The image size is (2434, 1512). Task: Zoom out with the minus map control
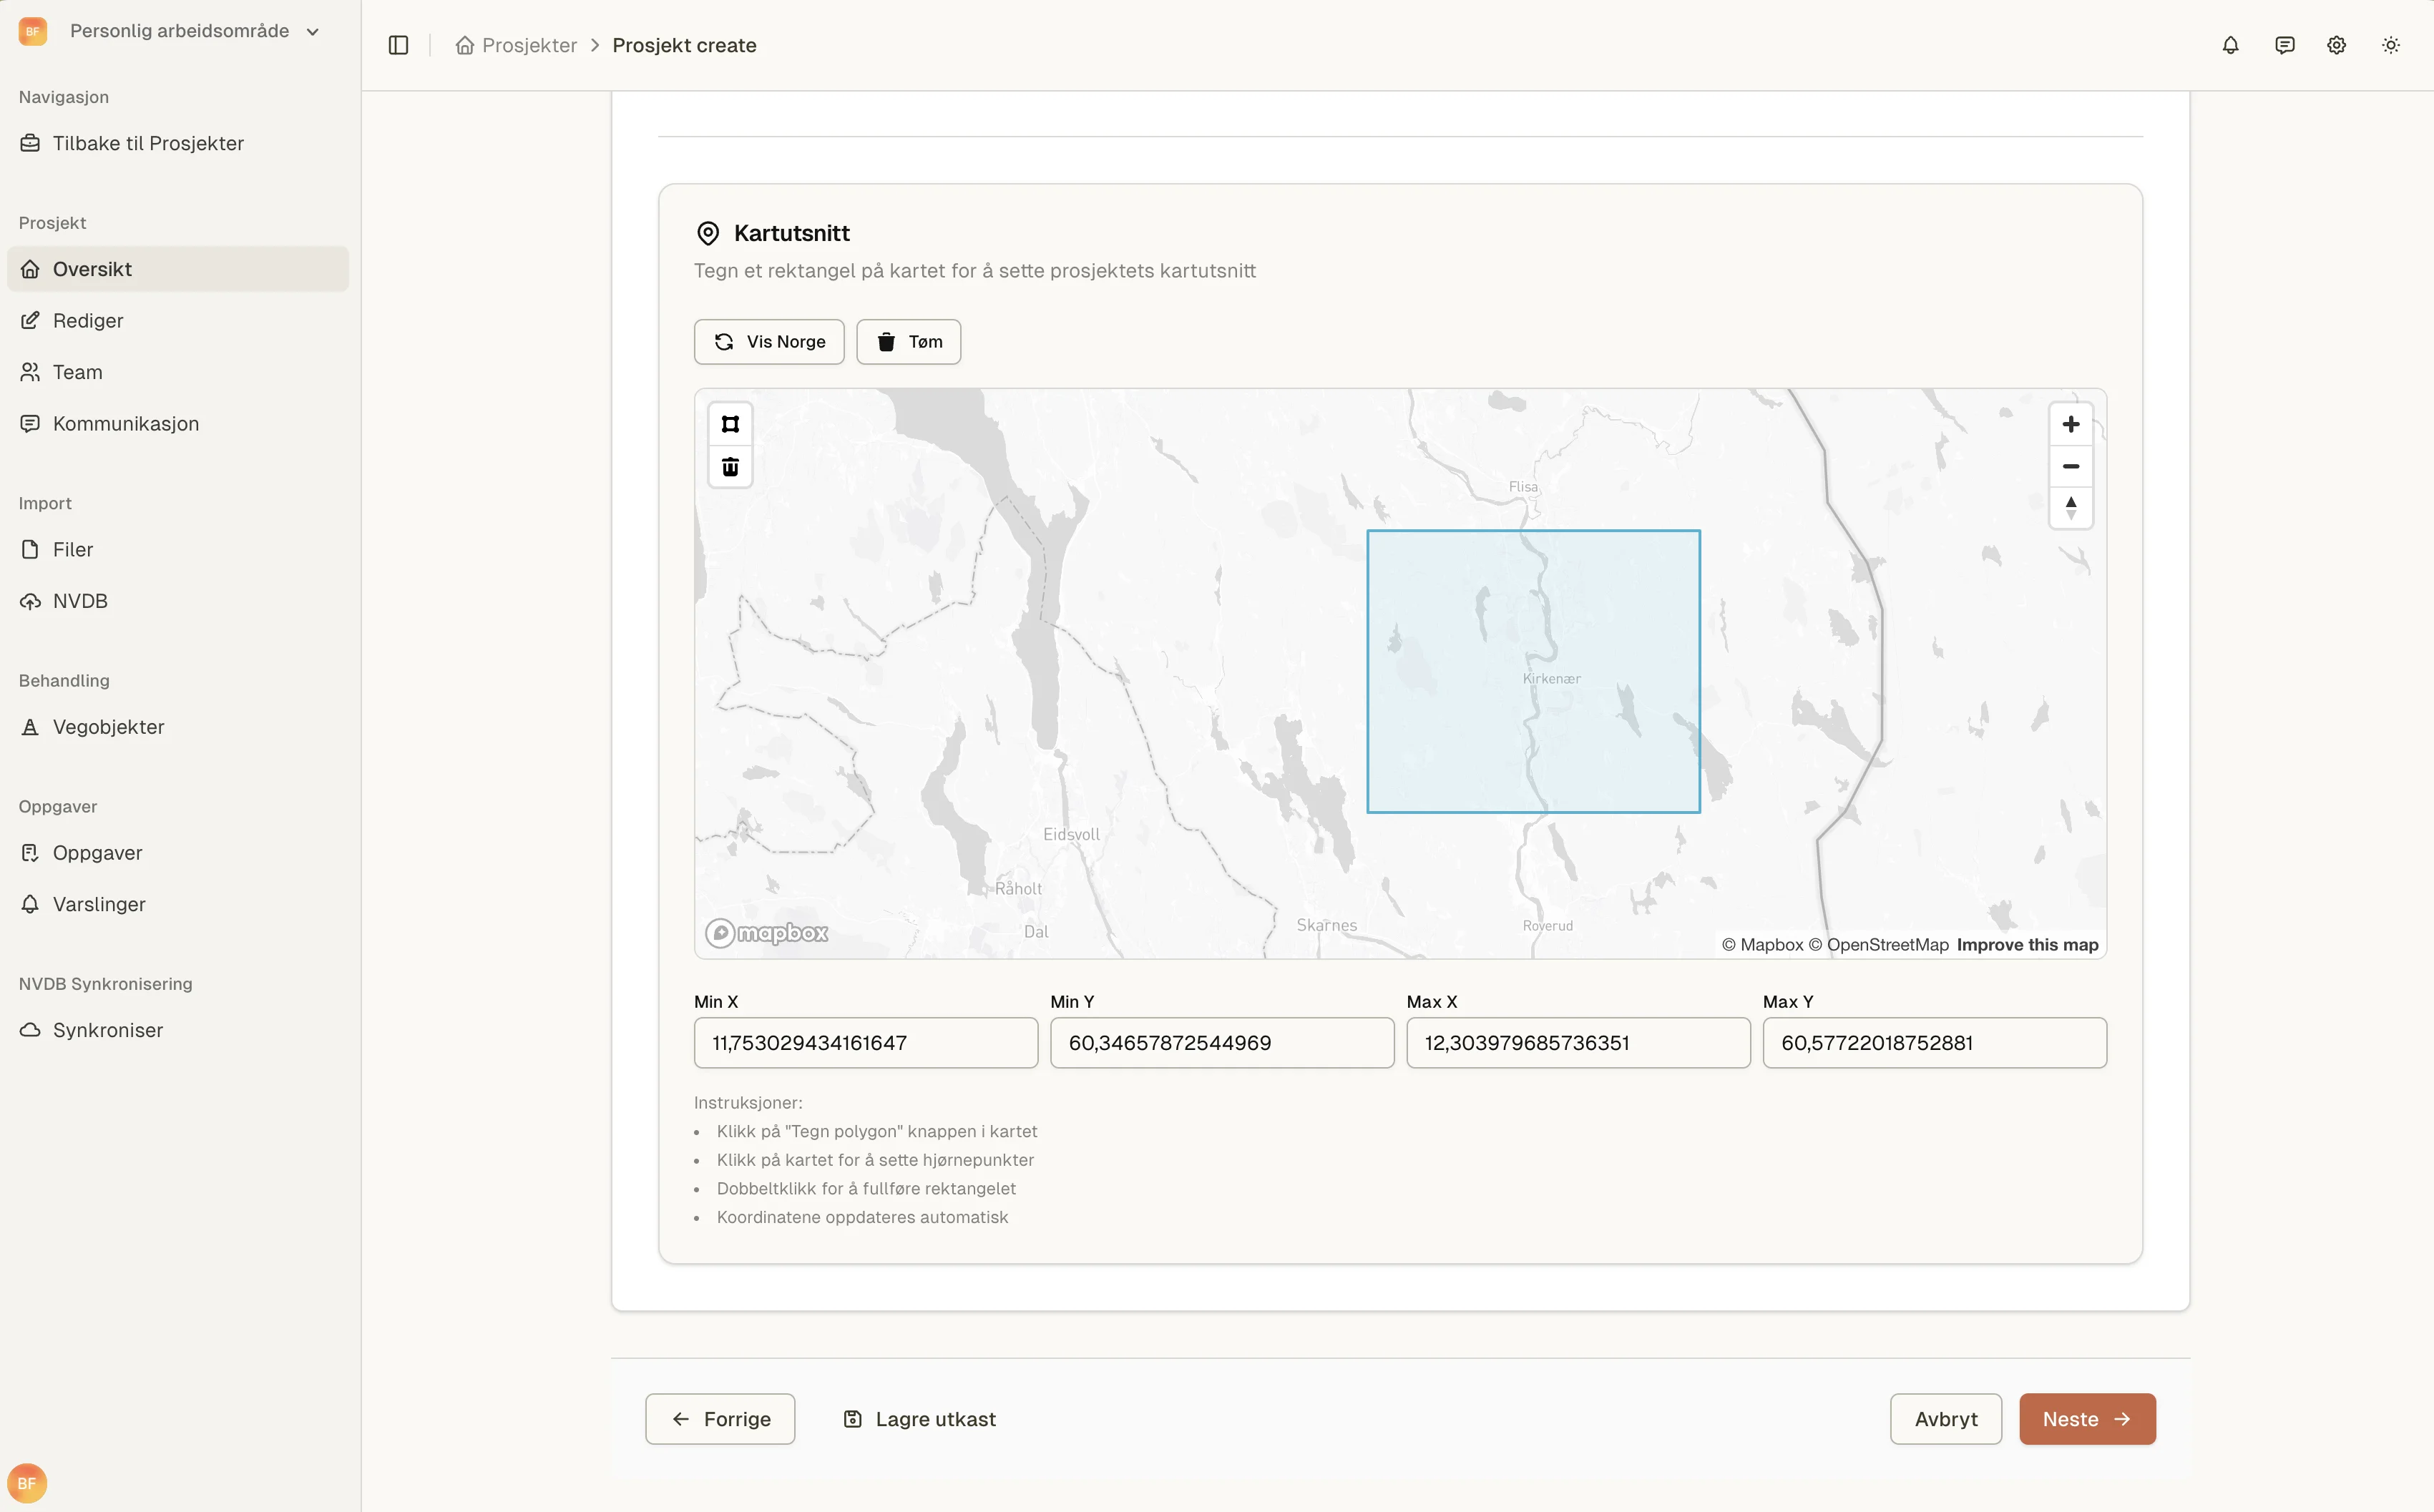point(2071,466)
